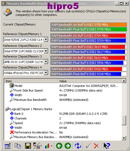The height and width of the screenshot is (151, 130).
Task: Refresh benchmark with blue arrows icon
Action: pyautogui.click(x=78, y=146)
